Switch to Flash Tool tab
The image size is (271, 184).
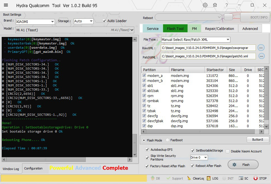(x=175, y=29)
